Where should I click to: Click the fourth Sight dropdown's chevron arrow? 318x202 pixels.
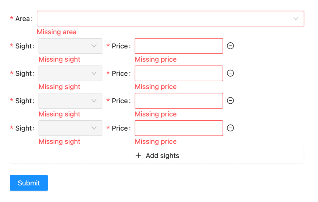(94, 128)
